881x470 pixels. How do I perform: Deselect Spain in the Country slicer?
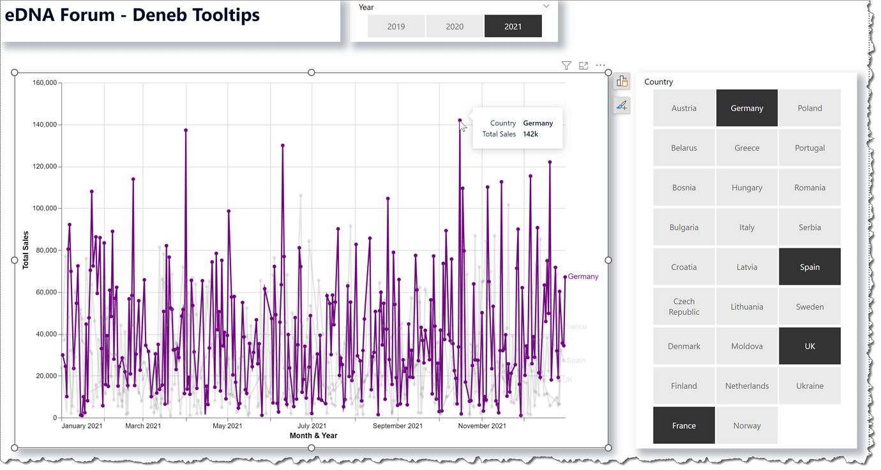pos(809,266)
